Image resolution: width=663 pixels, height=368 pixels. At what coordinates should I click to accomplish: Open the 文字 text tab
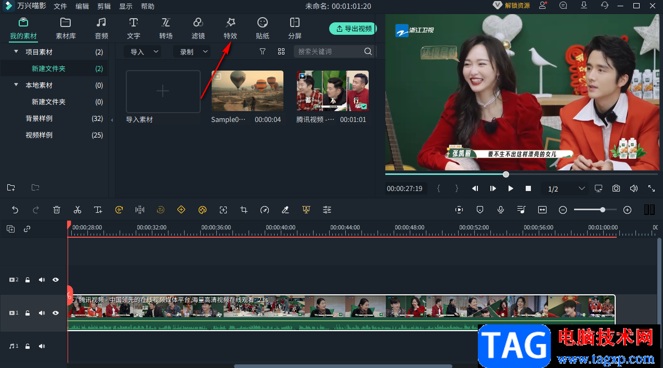[x=134, y=29]
